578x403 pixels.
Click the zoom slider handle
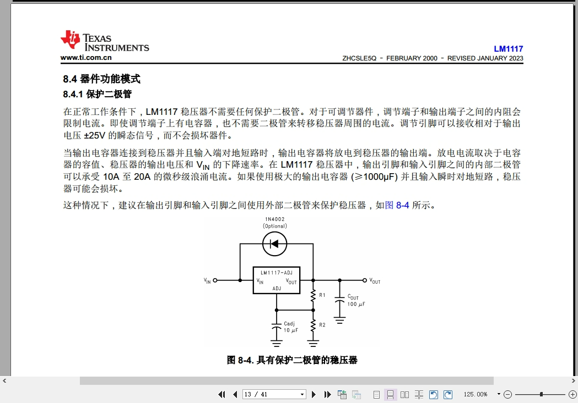coord(541,394)
